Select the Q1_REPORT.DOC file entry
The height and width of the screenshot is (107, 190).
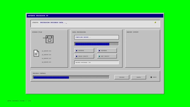coord(47,51)
